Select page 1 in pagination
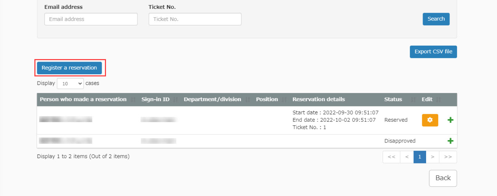This screenshot has height=196, width=497. 420,157
